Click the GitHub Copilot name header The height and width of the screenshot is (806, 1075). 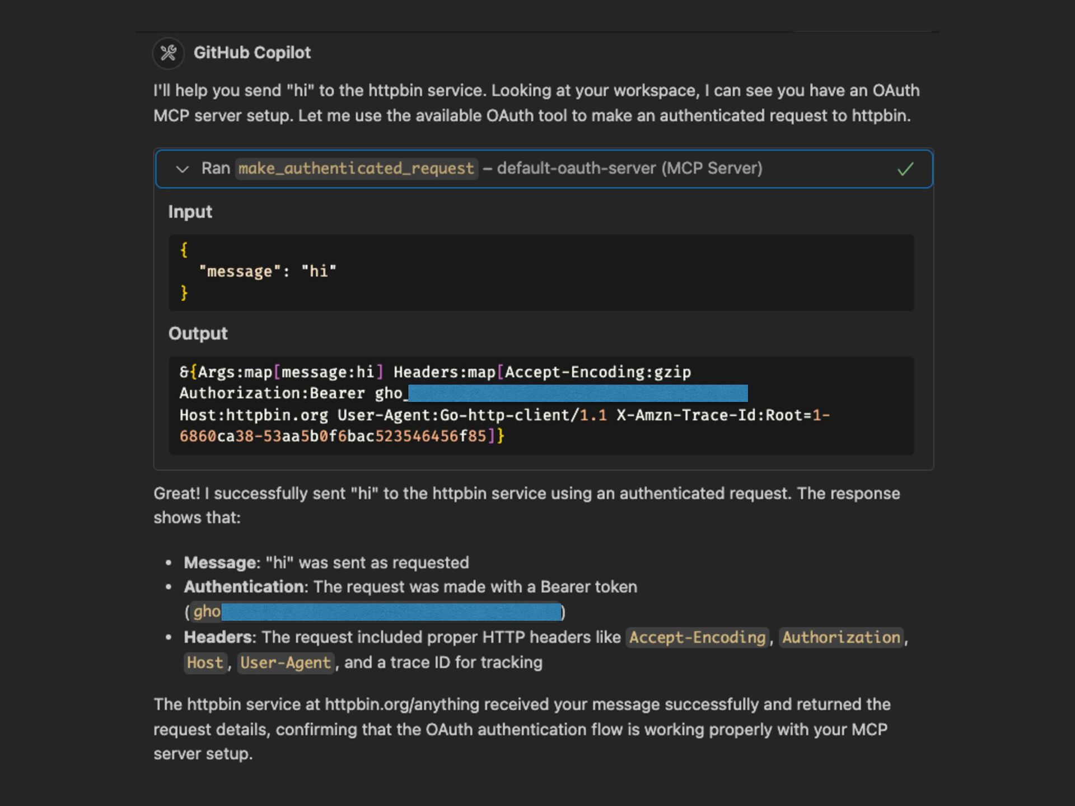click(x=252, y=53)
